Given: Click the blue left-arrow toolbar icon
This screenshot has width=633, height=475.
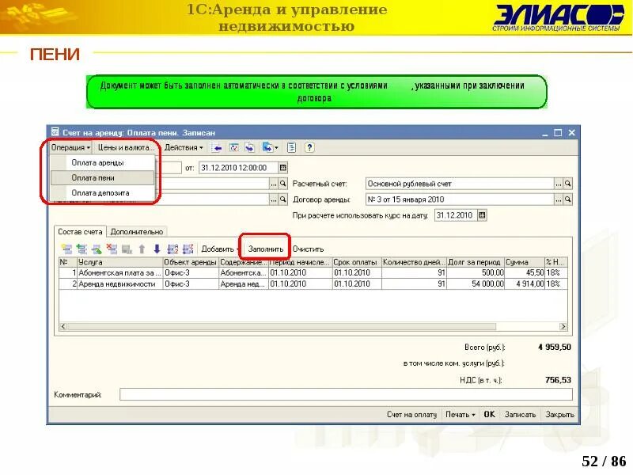Looking at the screenshot, I should click(x=217, y=148).
